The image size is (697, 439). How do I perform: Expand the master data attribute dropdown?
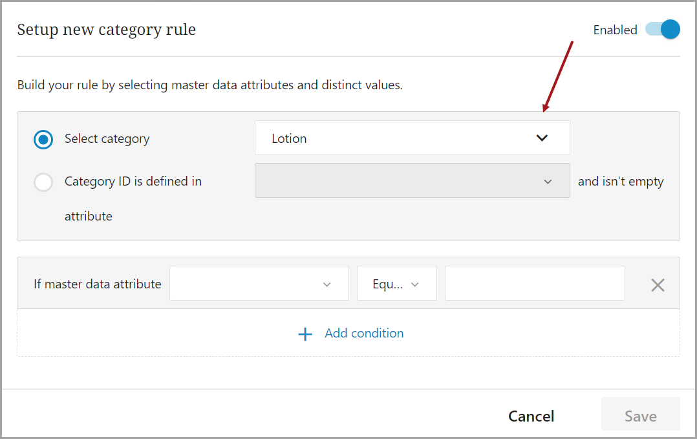[259, 284]
